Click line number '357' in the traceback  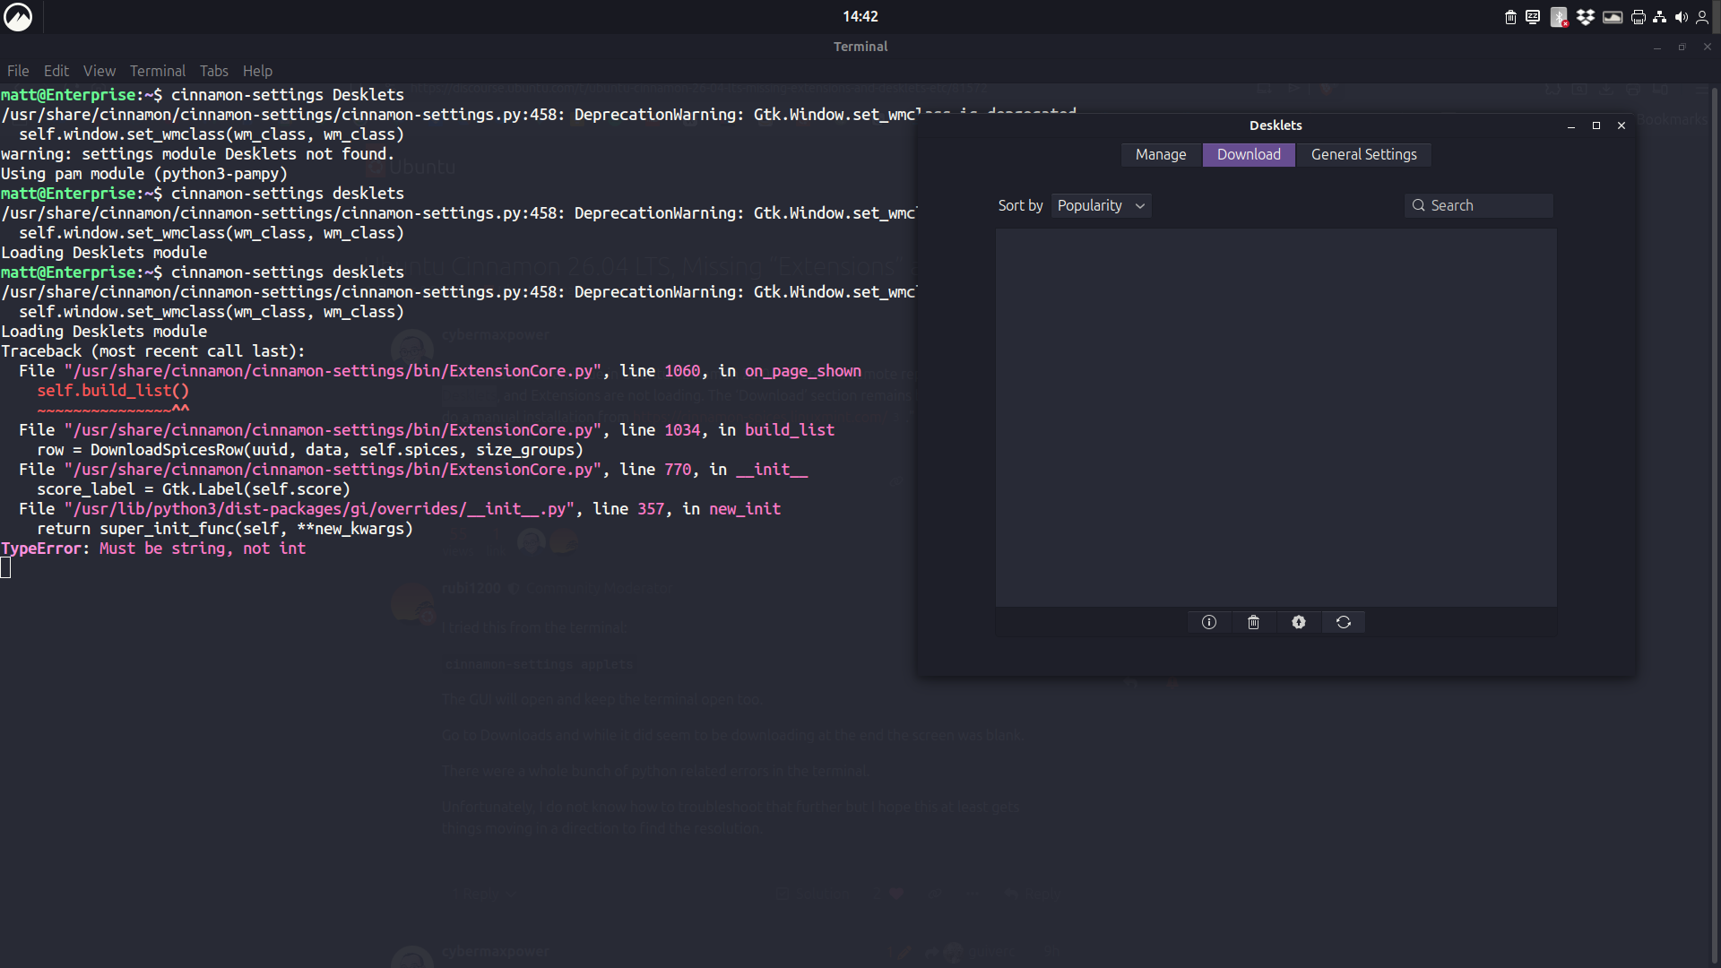point(651,509)
